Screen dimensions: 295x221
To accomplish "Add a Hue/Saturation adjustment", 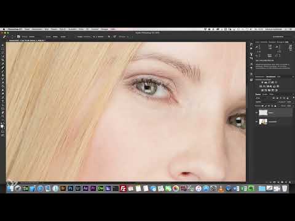I will point(261,87).
